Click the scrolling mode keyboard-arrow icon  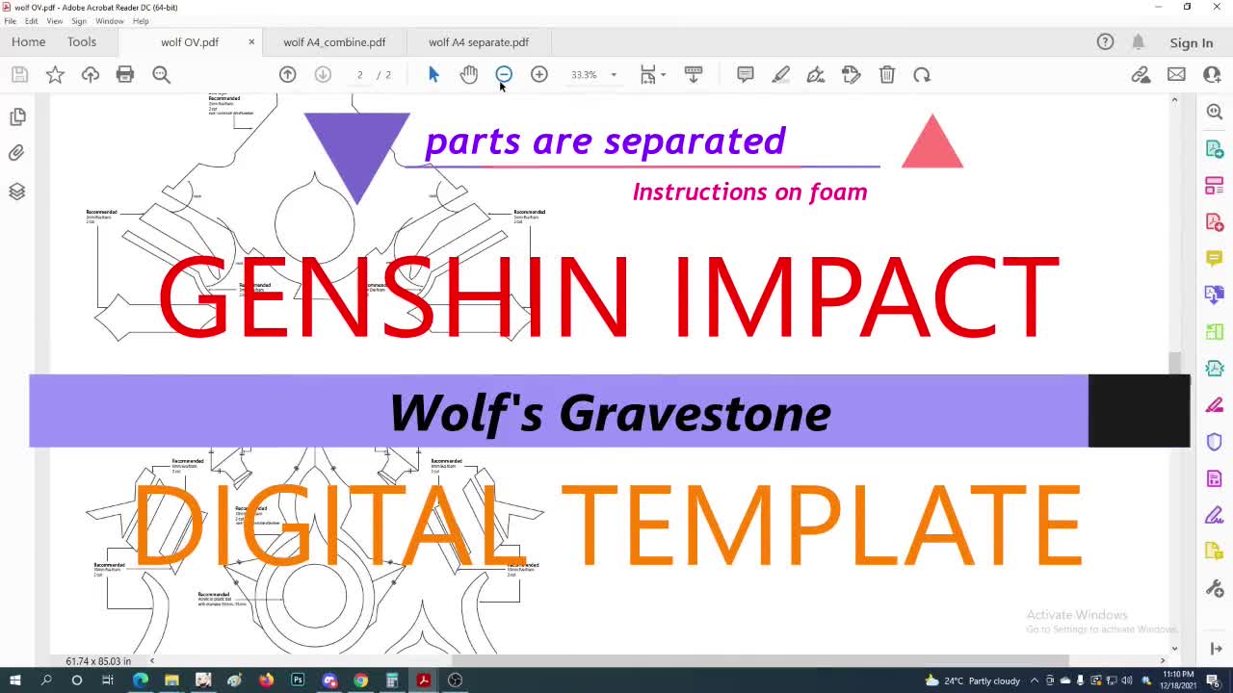[693, 74]
